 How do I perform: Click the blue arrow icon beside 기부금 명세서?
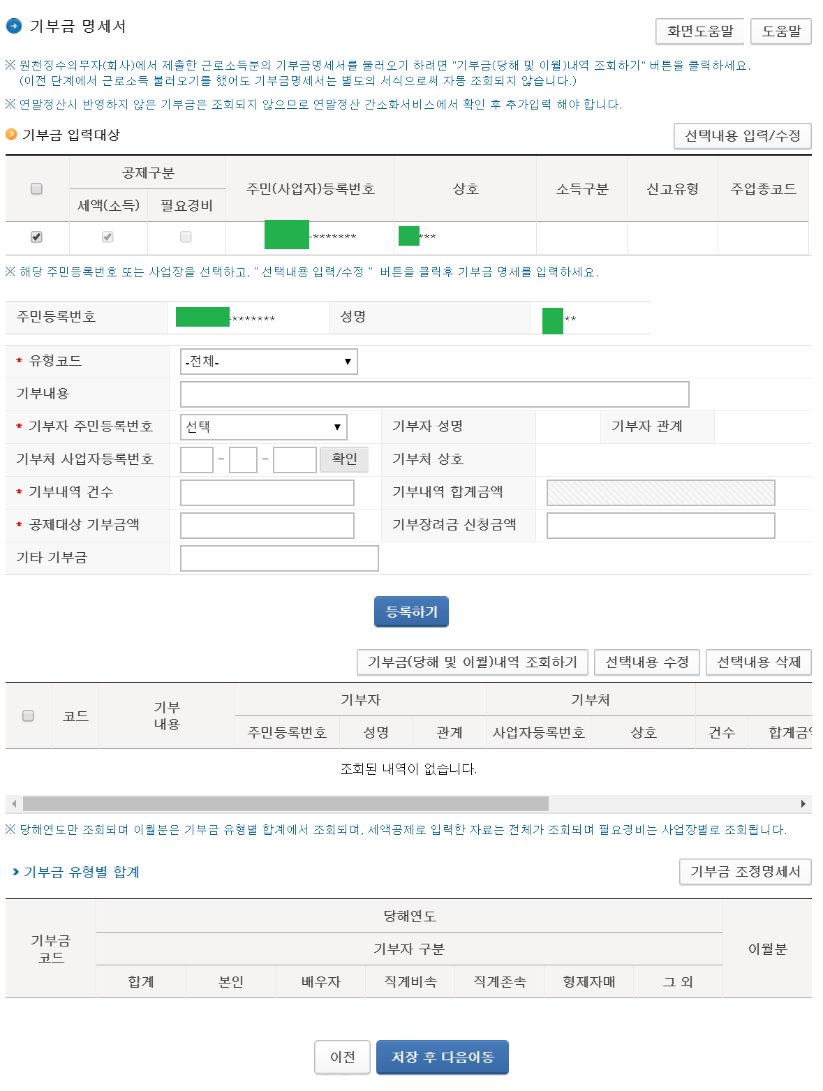(x=14, y=27)
